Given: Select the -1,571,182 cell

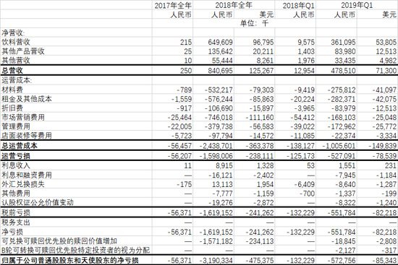Looking at the screenshot, I should (216, 241).
